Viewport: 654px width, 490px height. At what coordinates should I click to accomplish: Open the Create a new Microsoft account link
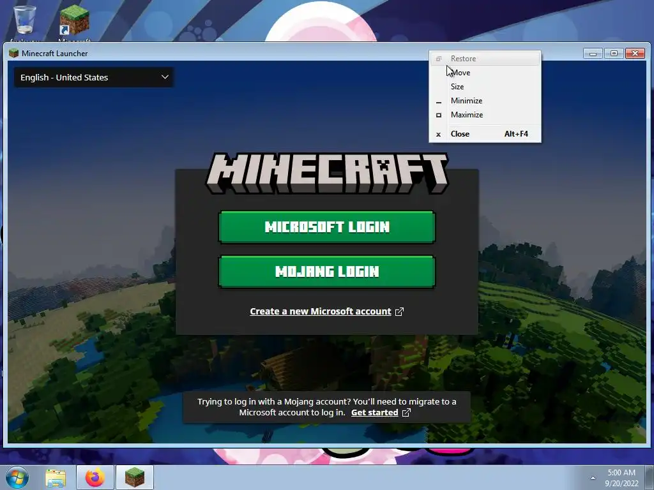(x=321, y=311)
